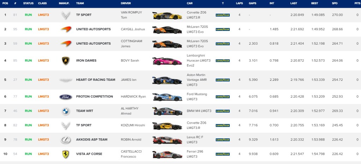The image size is (361, 164).
Task: Click the Goodyear tyre logo in JAMES Ian's row
Action: click(223, 80)
